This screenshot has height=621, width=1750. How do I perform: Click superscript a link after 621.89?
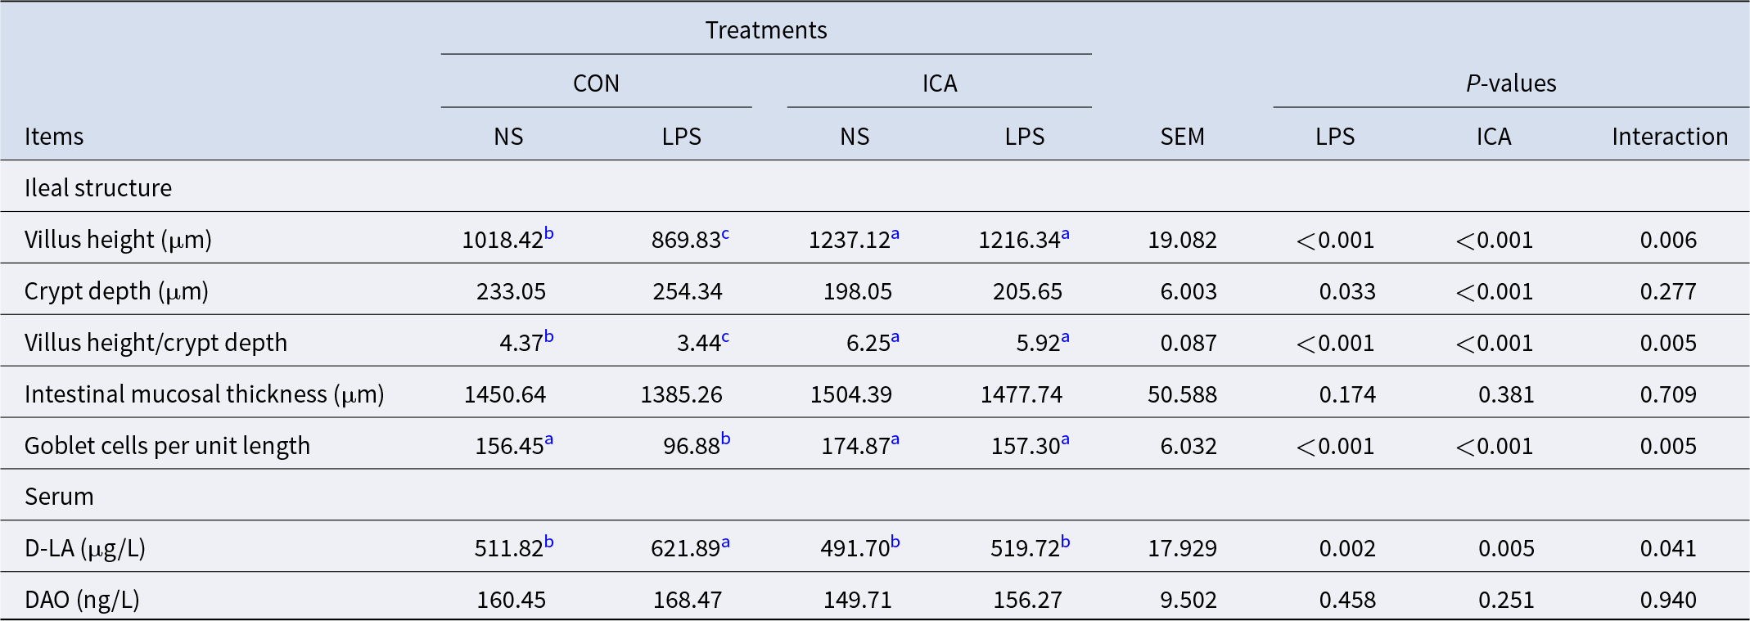click(725, 542)
